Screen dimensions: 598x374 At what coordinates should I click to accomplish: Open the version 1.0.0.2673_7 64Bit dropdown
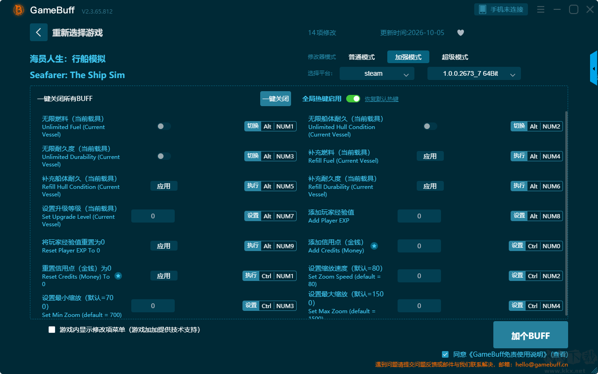474,73
